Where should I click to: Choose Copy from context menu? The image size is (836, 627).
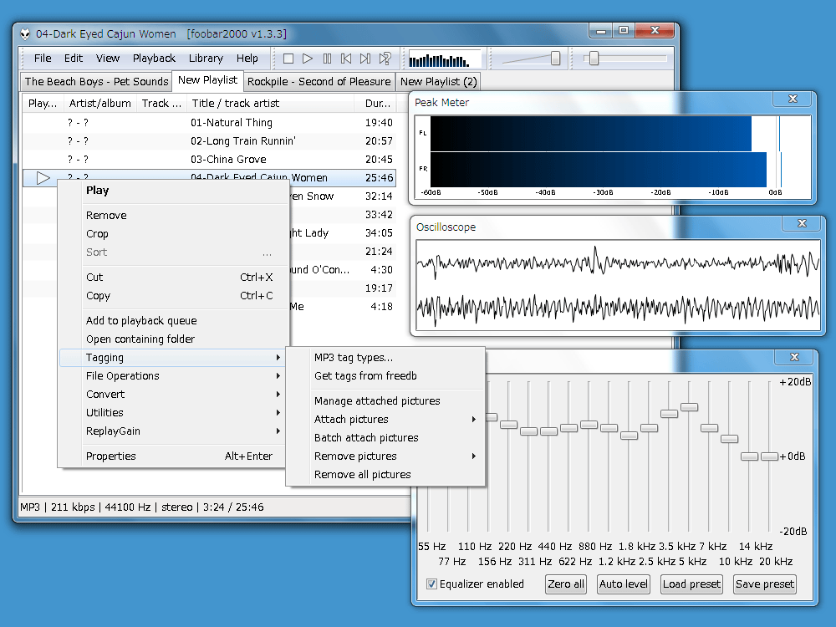click(174, 296)
